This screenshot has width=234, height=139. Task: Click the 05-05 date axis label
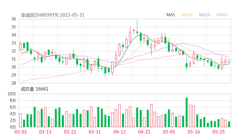pyautogui.click(x=169, y=132)
